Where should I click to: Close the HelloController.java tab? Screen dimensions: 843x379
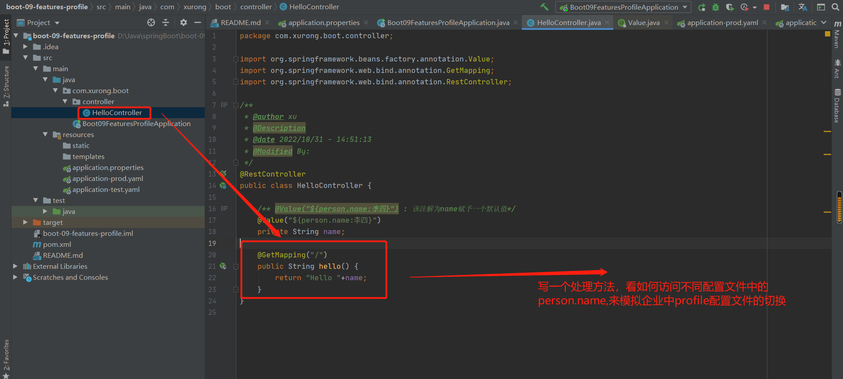[x=607, y=22]
